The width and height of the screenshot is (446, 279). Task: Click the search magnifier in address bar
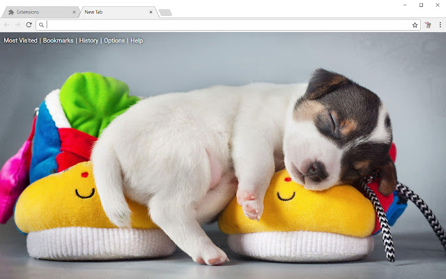pos(41,25)
